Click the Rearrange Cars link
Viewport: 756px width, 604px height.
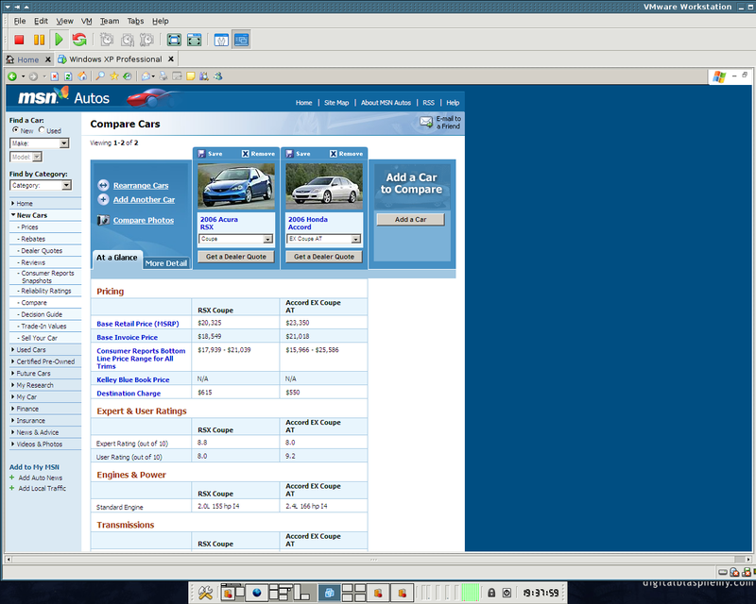coord(141,185)
